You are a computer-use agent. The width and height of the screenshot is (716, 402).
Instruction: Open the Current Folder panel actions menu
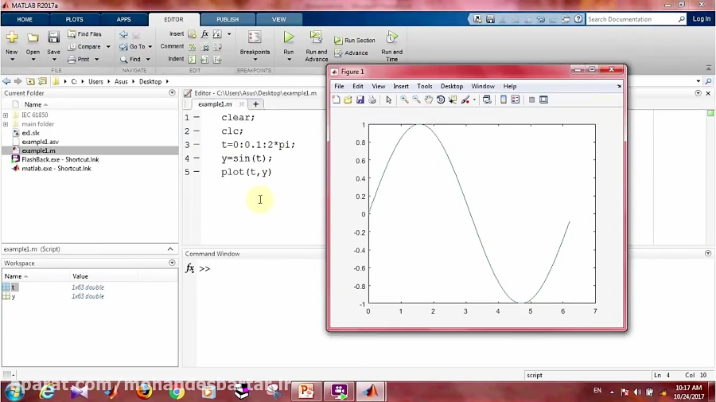pos(172,93)
